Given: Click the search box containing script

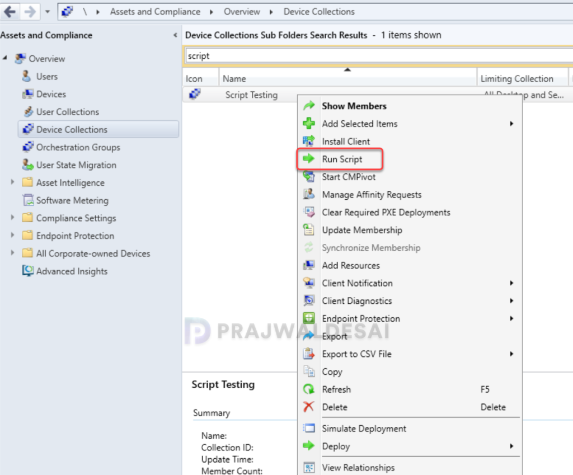Looking at the screenshot, I should (x=379, y=56).
